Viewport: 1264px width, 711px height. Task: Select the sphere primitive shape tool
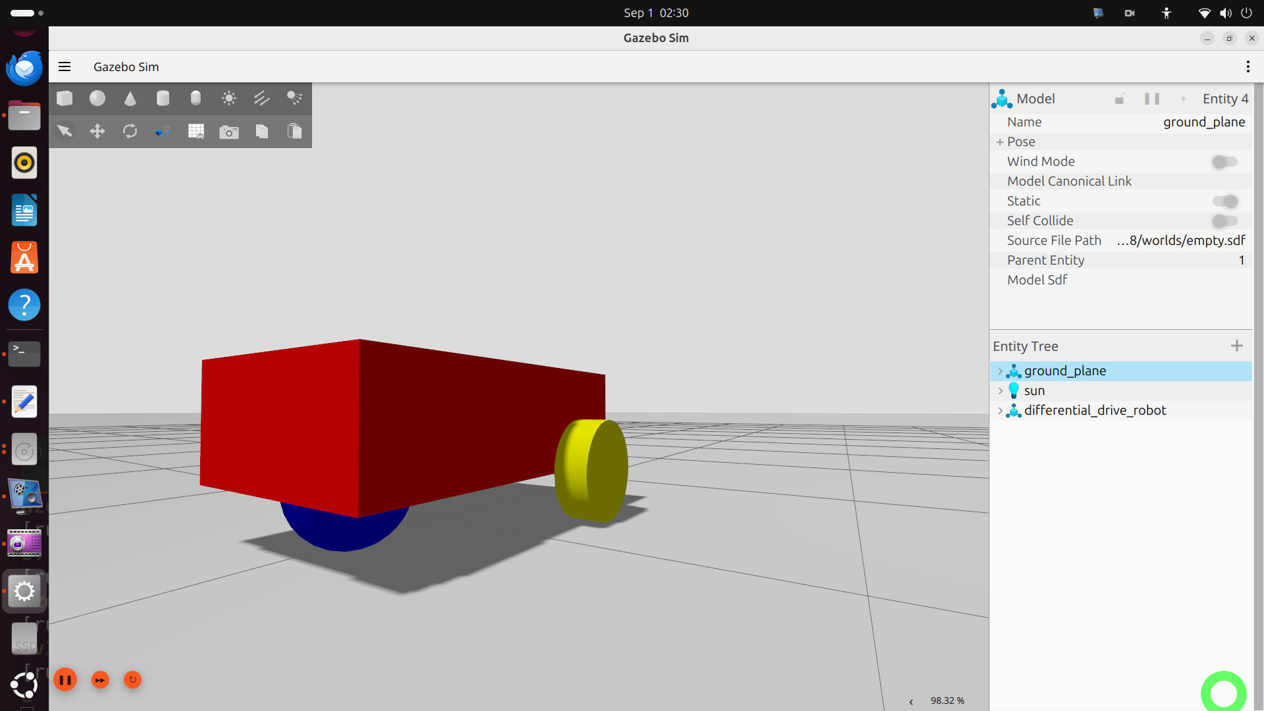97,98
